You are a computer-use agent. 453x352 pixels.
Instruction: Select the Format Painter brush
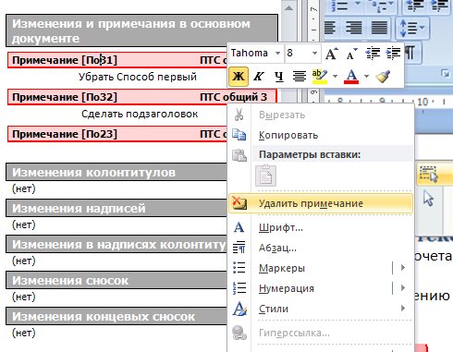(x=383, y=76)
